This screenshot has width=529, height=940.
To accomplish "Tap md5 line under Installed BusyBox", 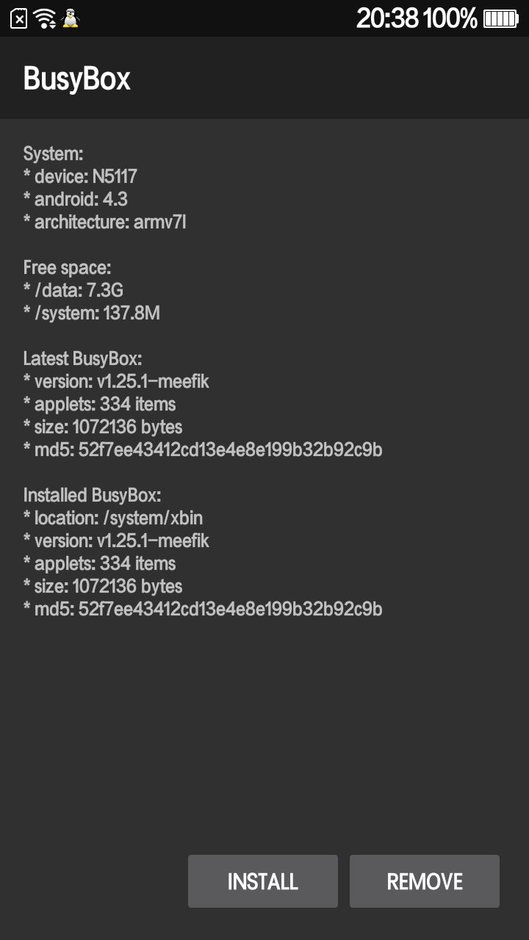I will [203, 609].
